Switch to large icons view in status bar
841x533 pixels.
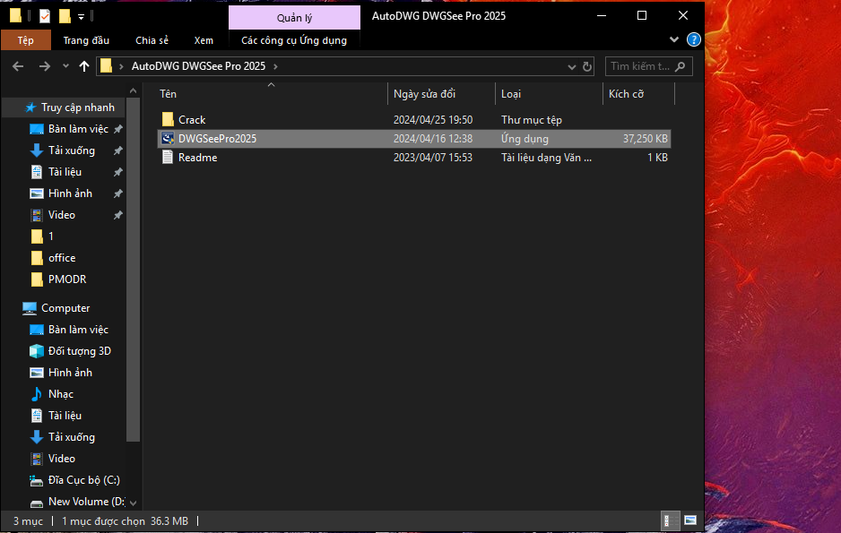690,520
